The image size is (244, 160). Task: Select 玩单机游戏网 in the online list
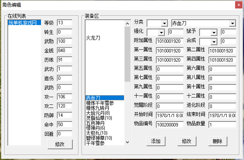22,23
